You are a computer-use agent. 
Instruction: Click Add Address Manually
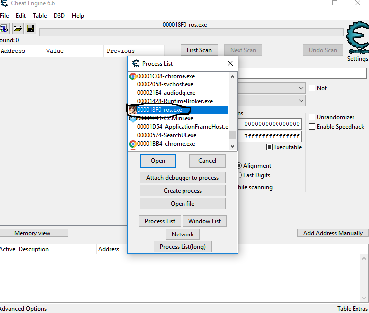[x=333, y=233]
